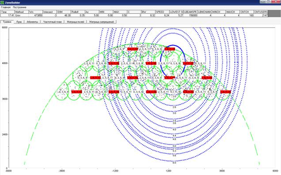Select the cell with value 48.30

pyautogui.click(x=64, y=15)
